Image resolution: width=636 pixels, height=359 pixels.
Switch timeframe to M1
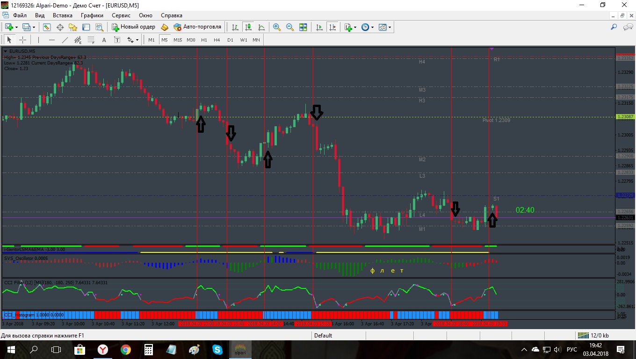click(152, 40)
